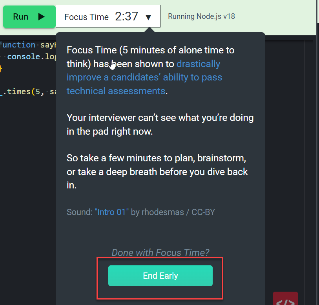Click the 'Running Node.js v18' status label

coord(201,16)
